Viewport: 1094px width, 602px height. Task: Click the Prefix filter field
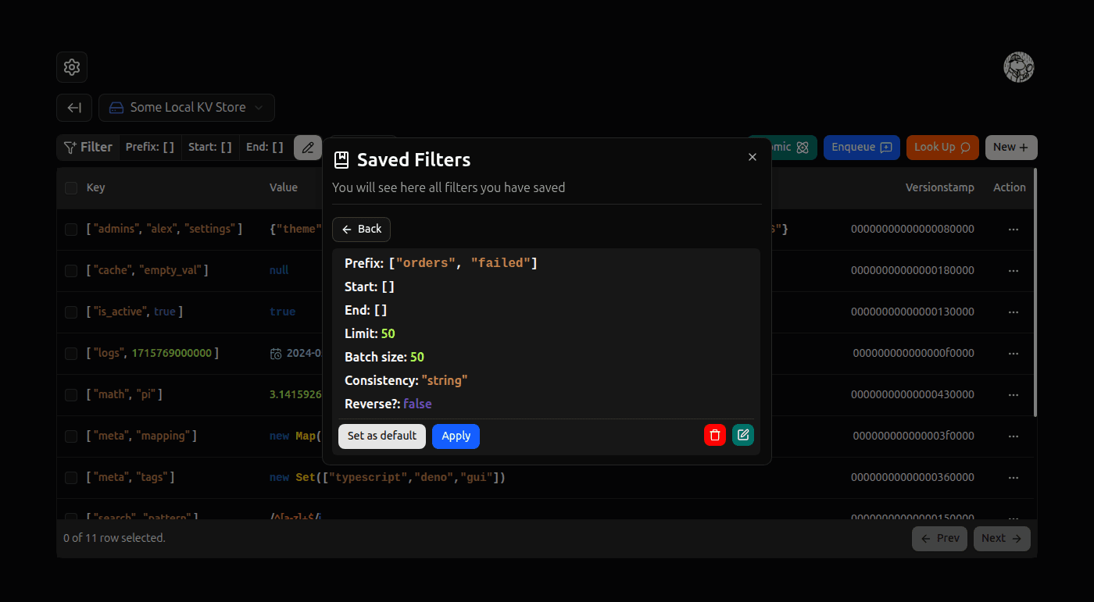[149, 147]
